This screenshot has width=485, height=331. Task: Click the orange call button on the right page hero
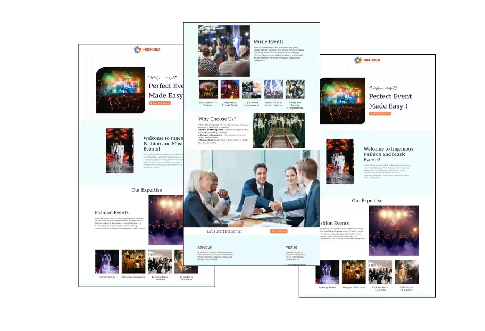coord(381,113)
